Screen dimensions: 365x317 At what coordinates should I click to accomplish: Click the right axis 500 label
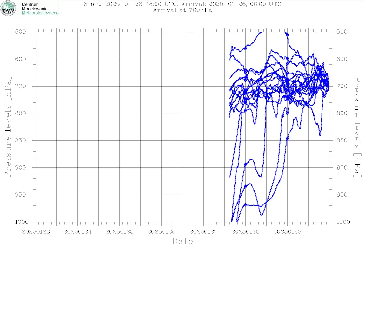point(342,32)
